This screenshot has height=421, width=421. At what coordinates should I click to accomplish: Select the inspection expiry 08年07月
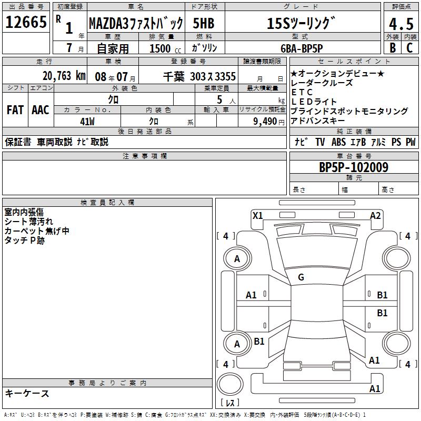pyautogui.click(x=115, y=77)
